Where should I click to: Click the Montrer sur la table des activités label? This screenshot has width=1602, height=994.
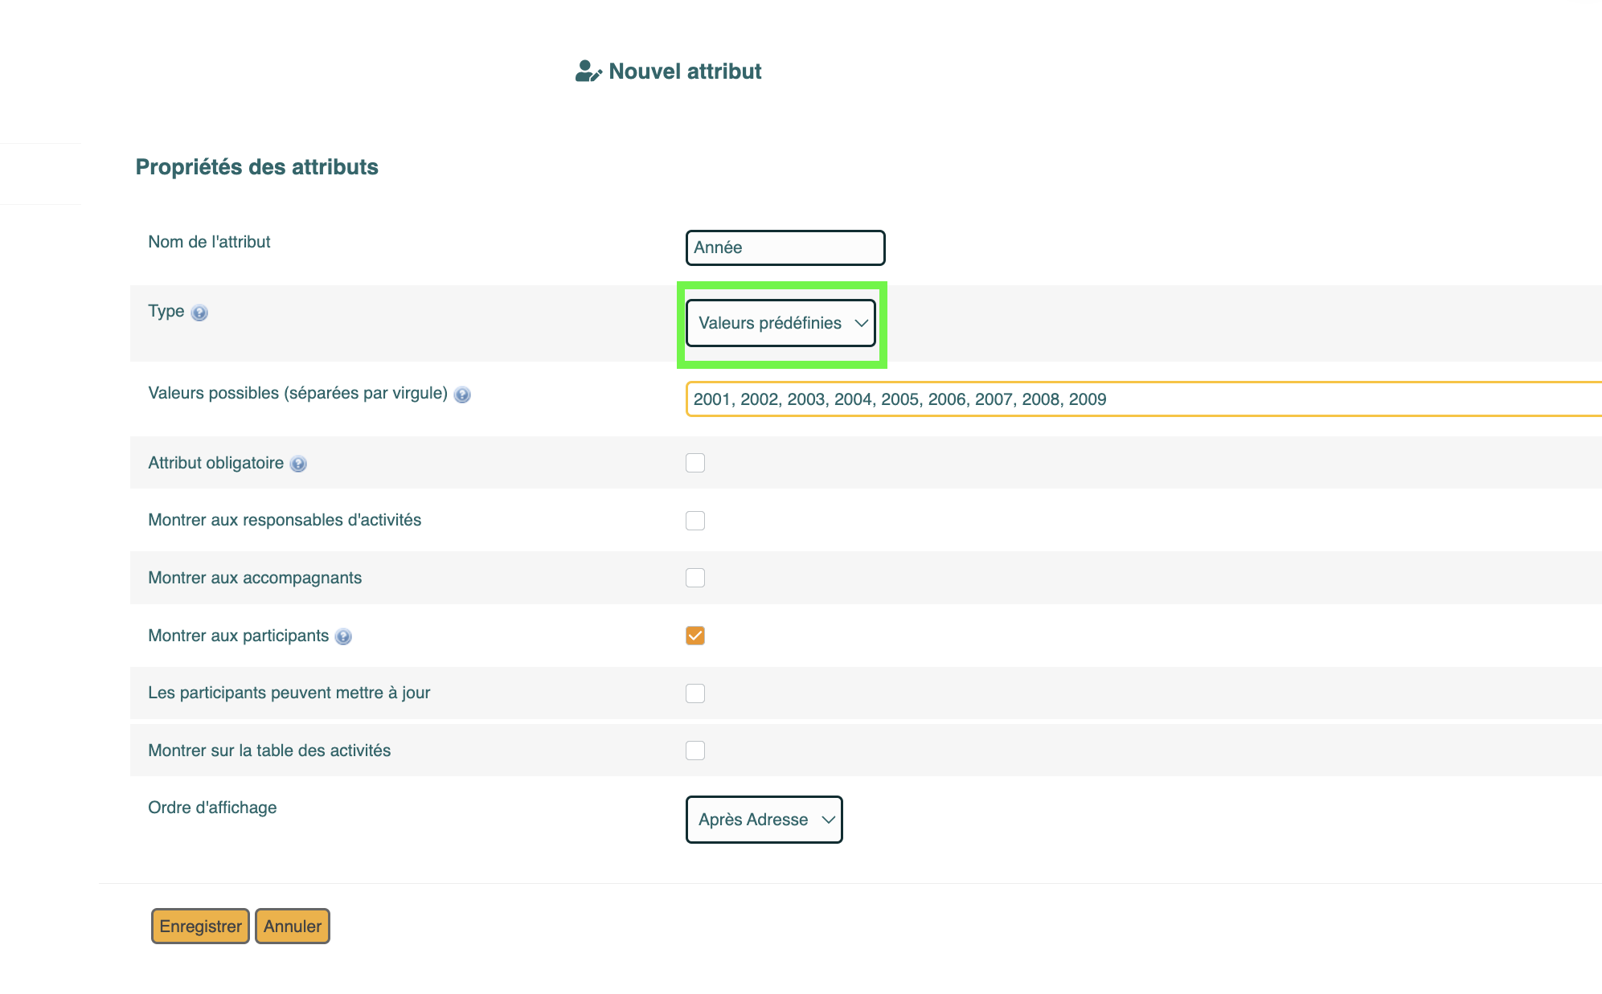click(x=269, y=751)
